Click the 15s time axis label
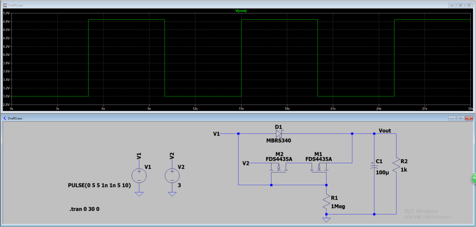Image resolution: width=476 pixels, height=227 pixels. pyautogui.click(x=241, y=108)
